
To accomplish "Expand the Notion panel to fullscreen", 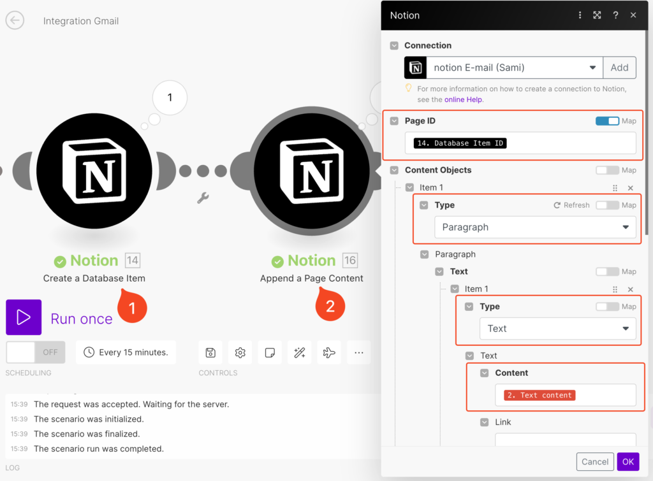I will pos(597,15).
